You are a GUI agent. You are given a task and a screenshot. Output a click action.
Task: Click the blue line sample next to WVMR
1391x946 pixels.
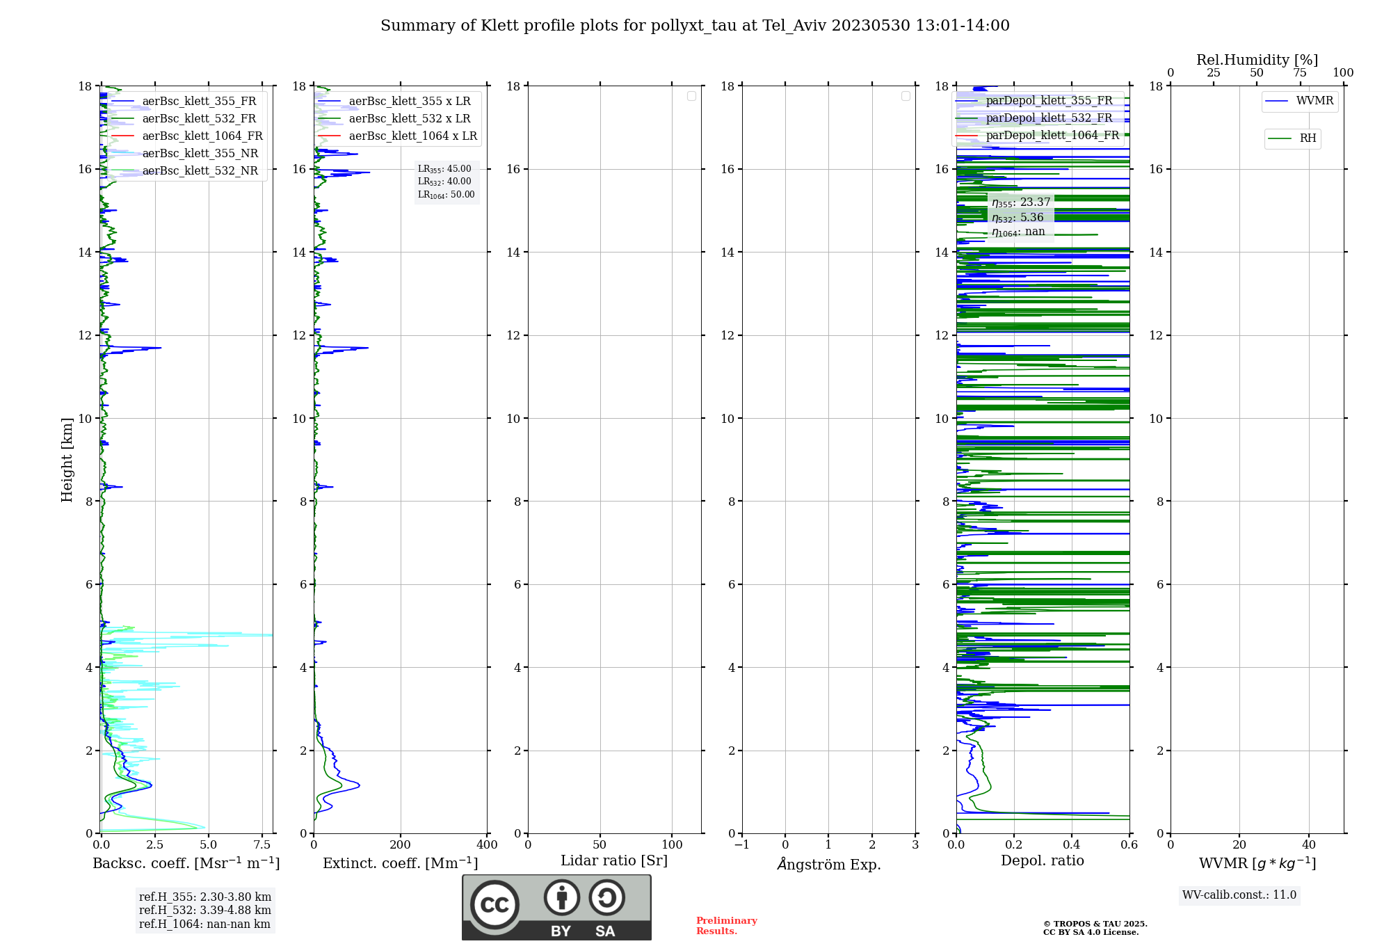pos(1277,101)
